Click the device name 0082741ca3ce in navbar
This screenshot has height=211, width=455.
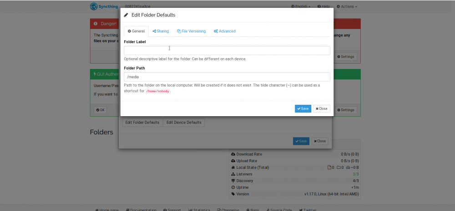(x=137, y=6)
